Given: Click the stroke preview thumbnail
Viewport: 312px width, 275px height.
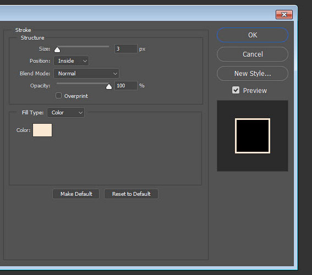Looking at the screenshot, I should (x=253, y=136).
